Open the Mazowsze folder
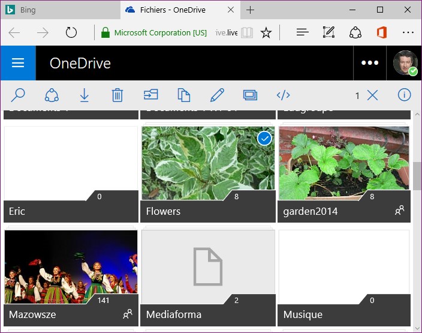Viewport: 422px width, 333px height. 71,267
